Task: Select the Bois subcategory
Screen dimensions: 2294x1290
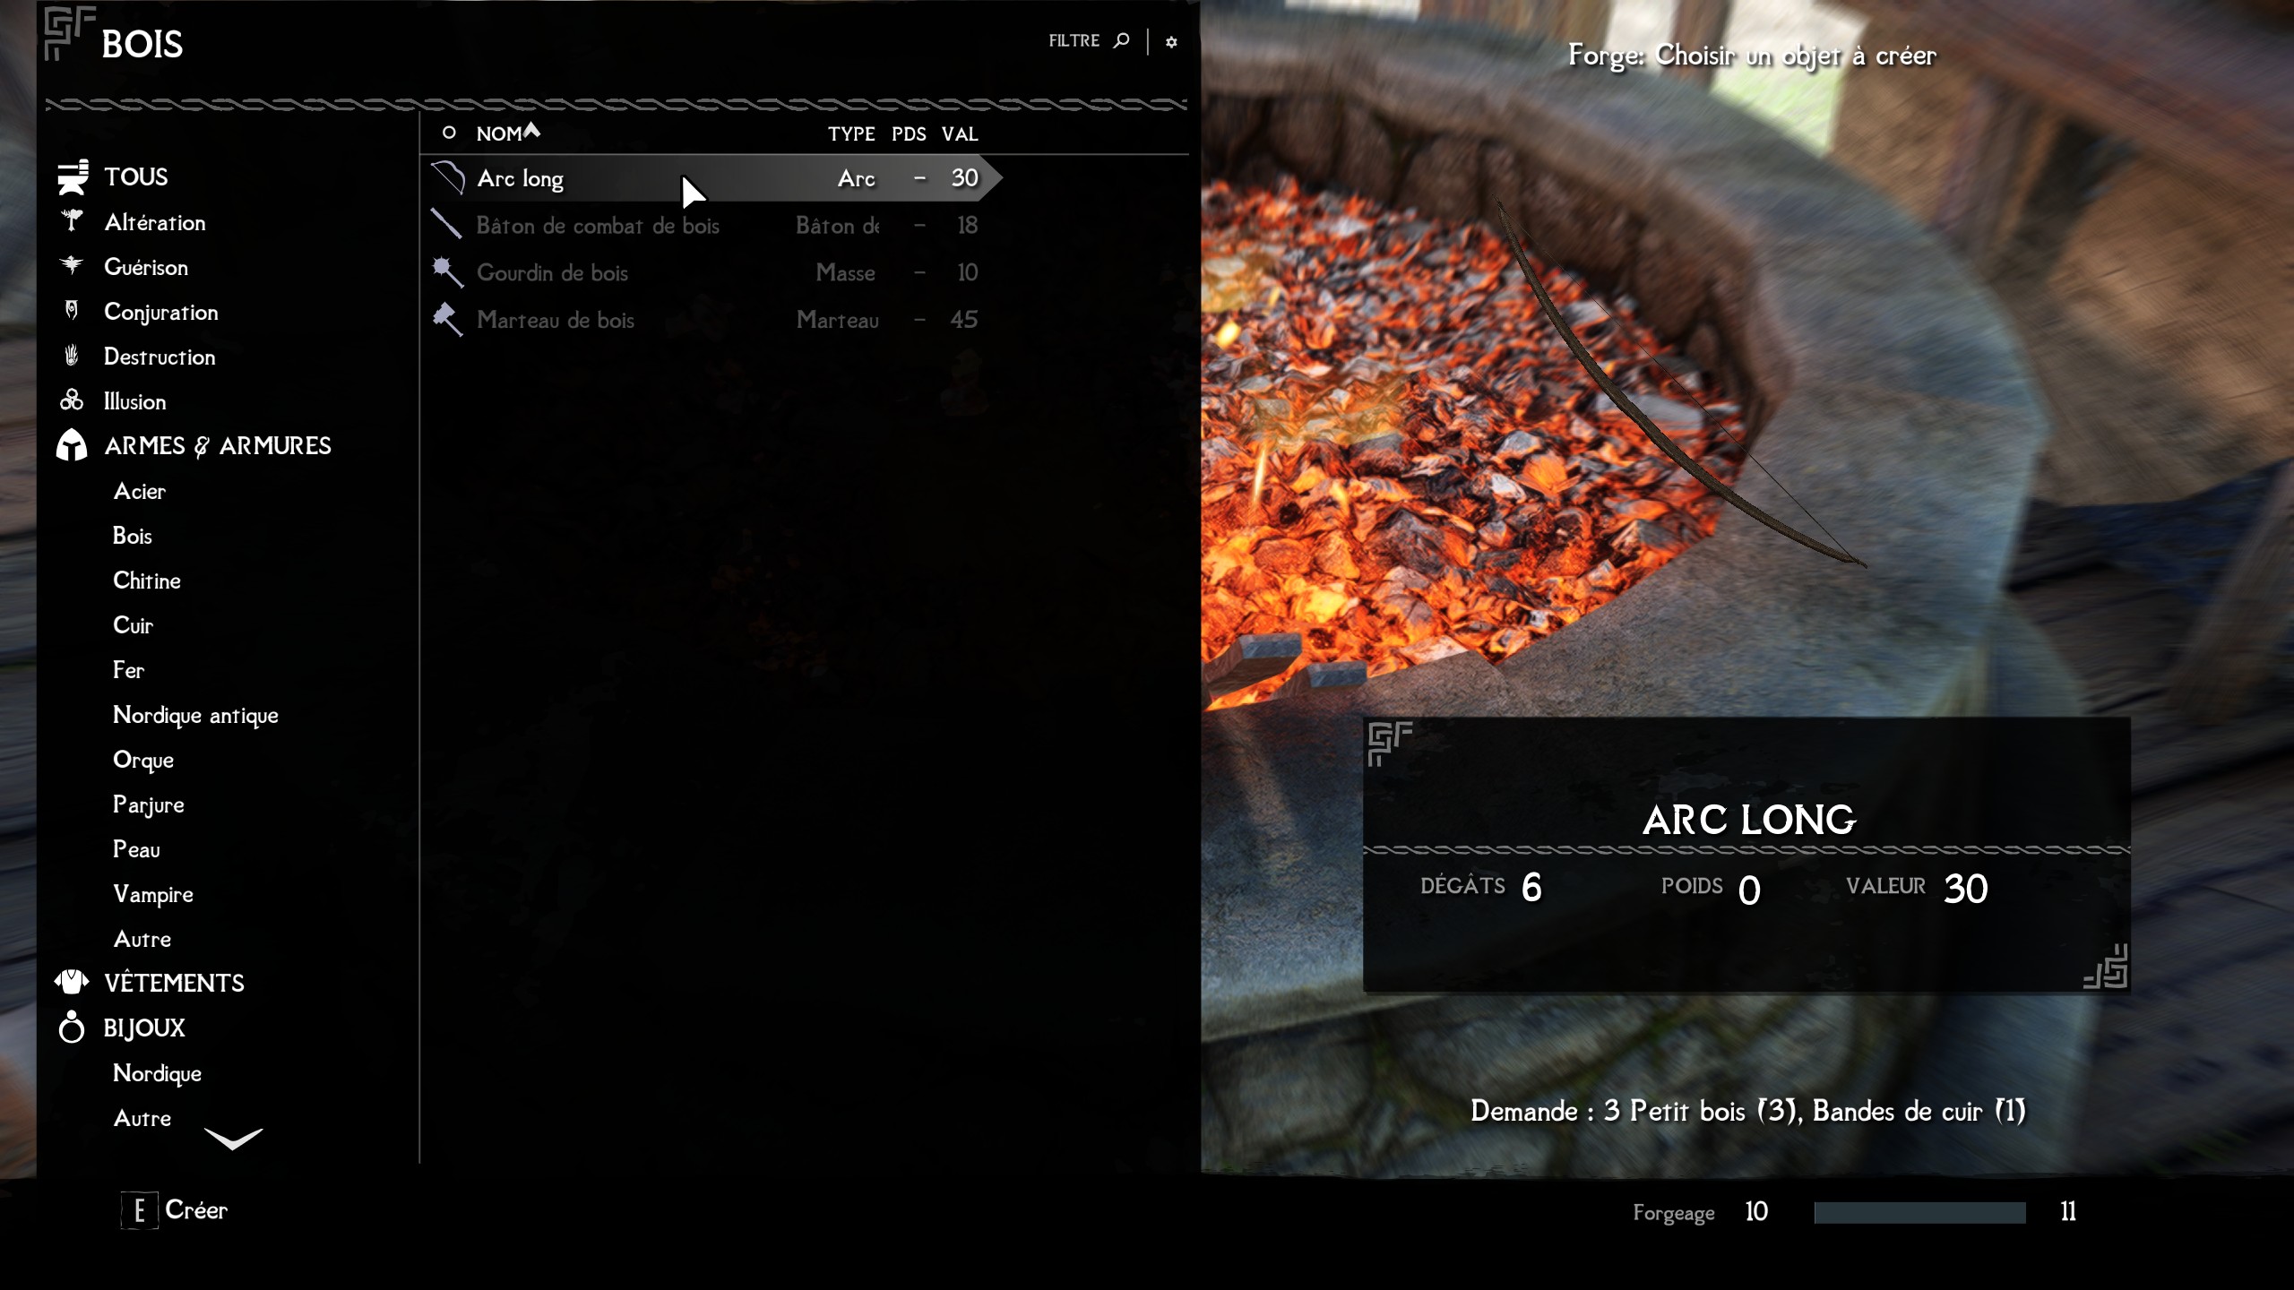Action: click(x=133, y=536)
